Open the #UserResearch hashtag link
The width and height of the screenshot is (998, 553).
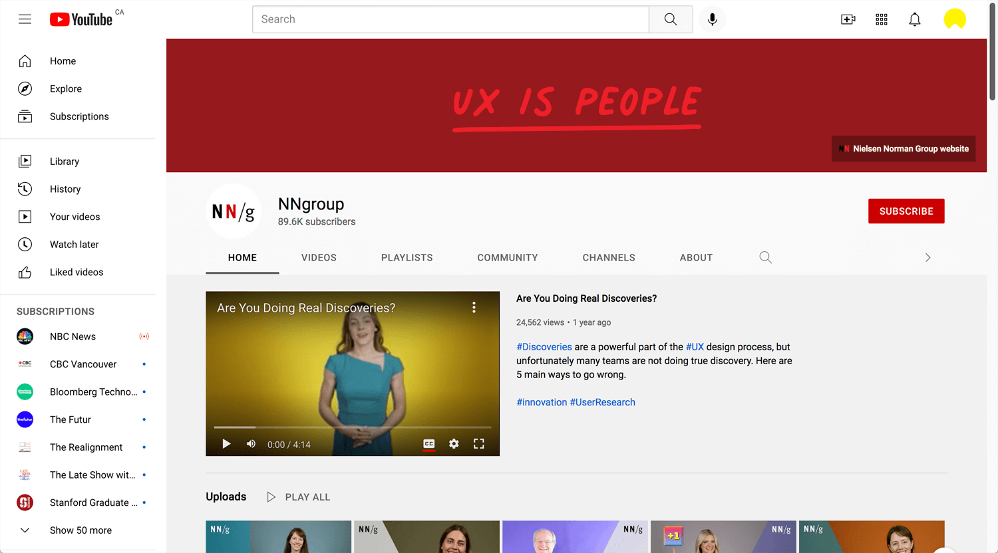[x=603, y=402]
